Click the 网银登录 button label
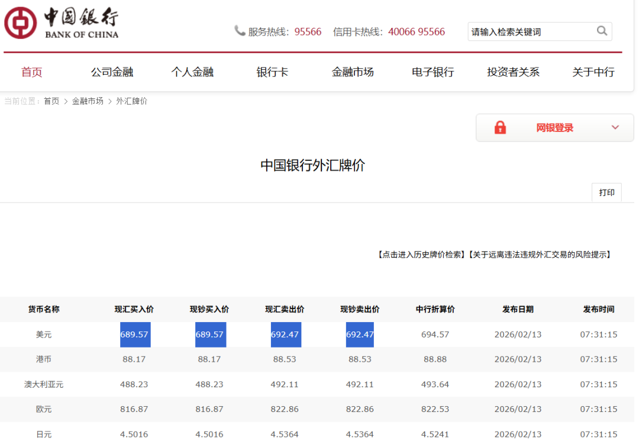The image size is (639, 444). (554, 128)
